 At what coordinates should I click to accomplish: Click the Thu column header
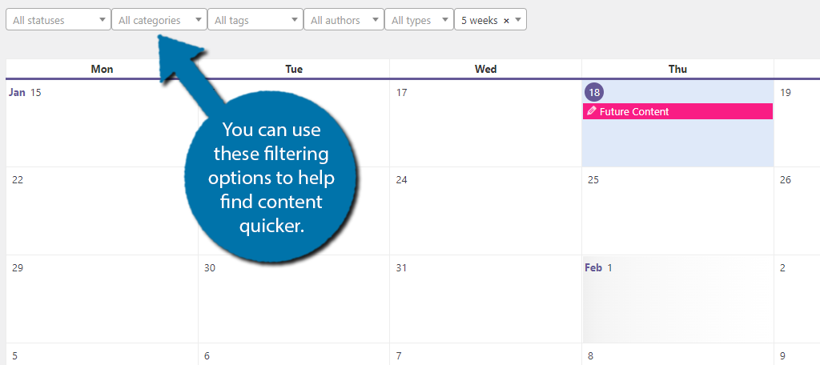click(677, 69)
